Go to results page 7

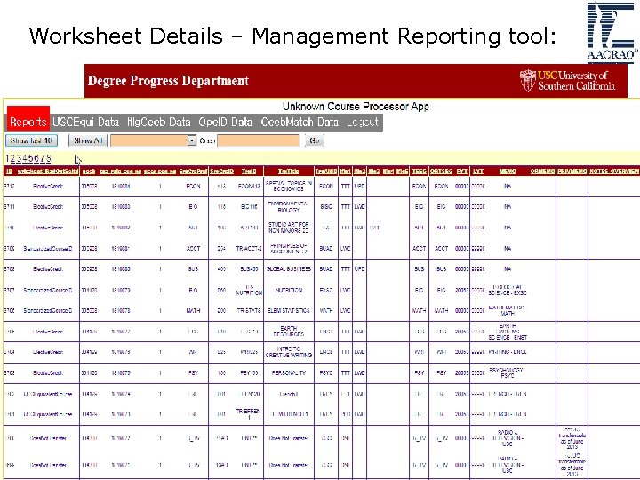[43, 158]
